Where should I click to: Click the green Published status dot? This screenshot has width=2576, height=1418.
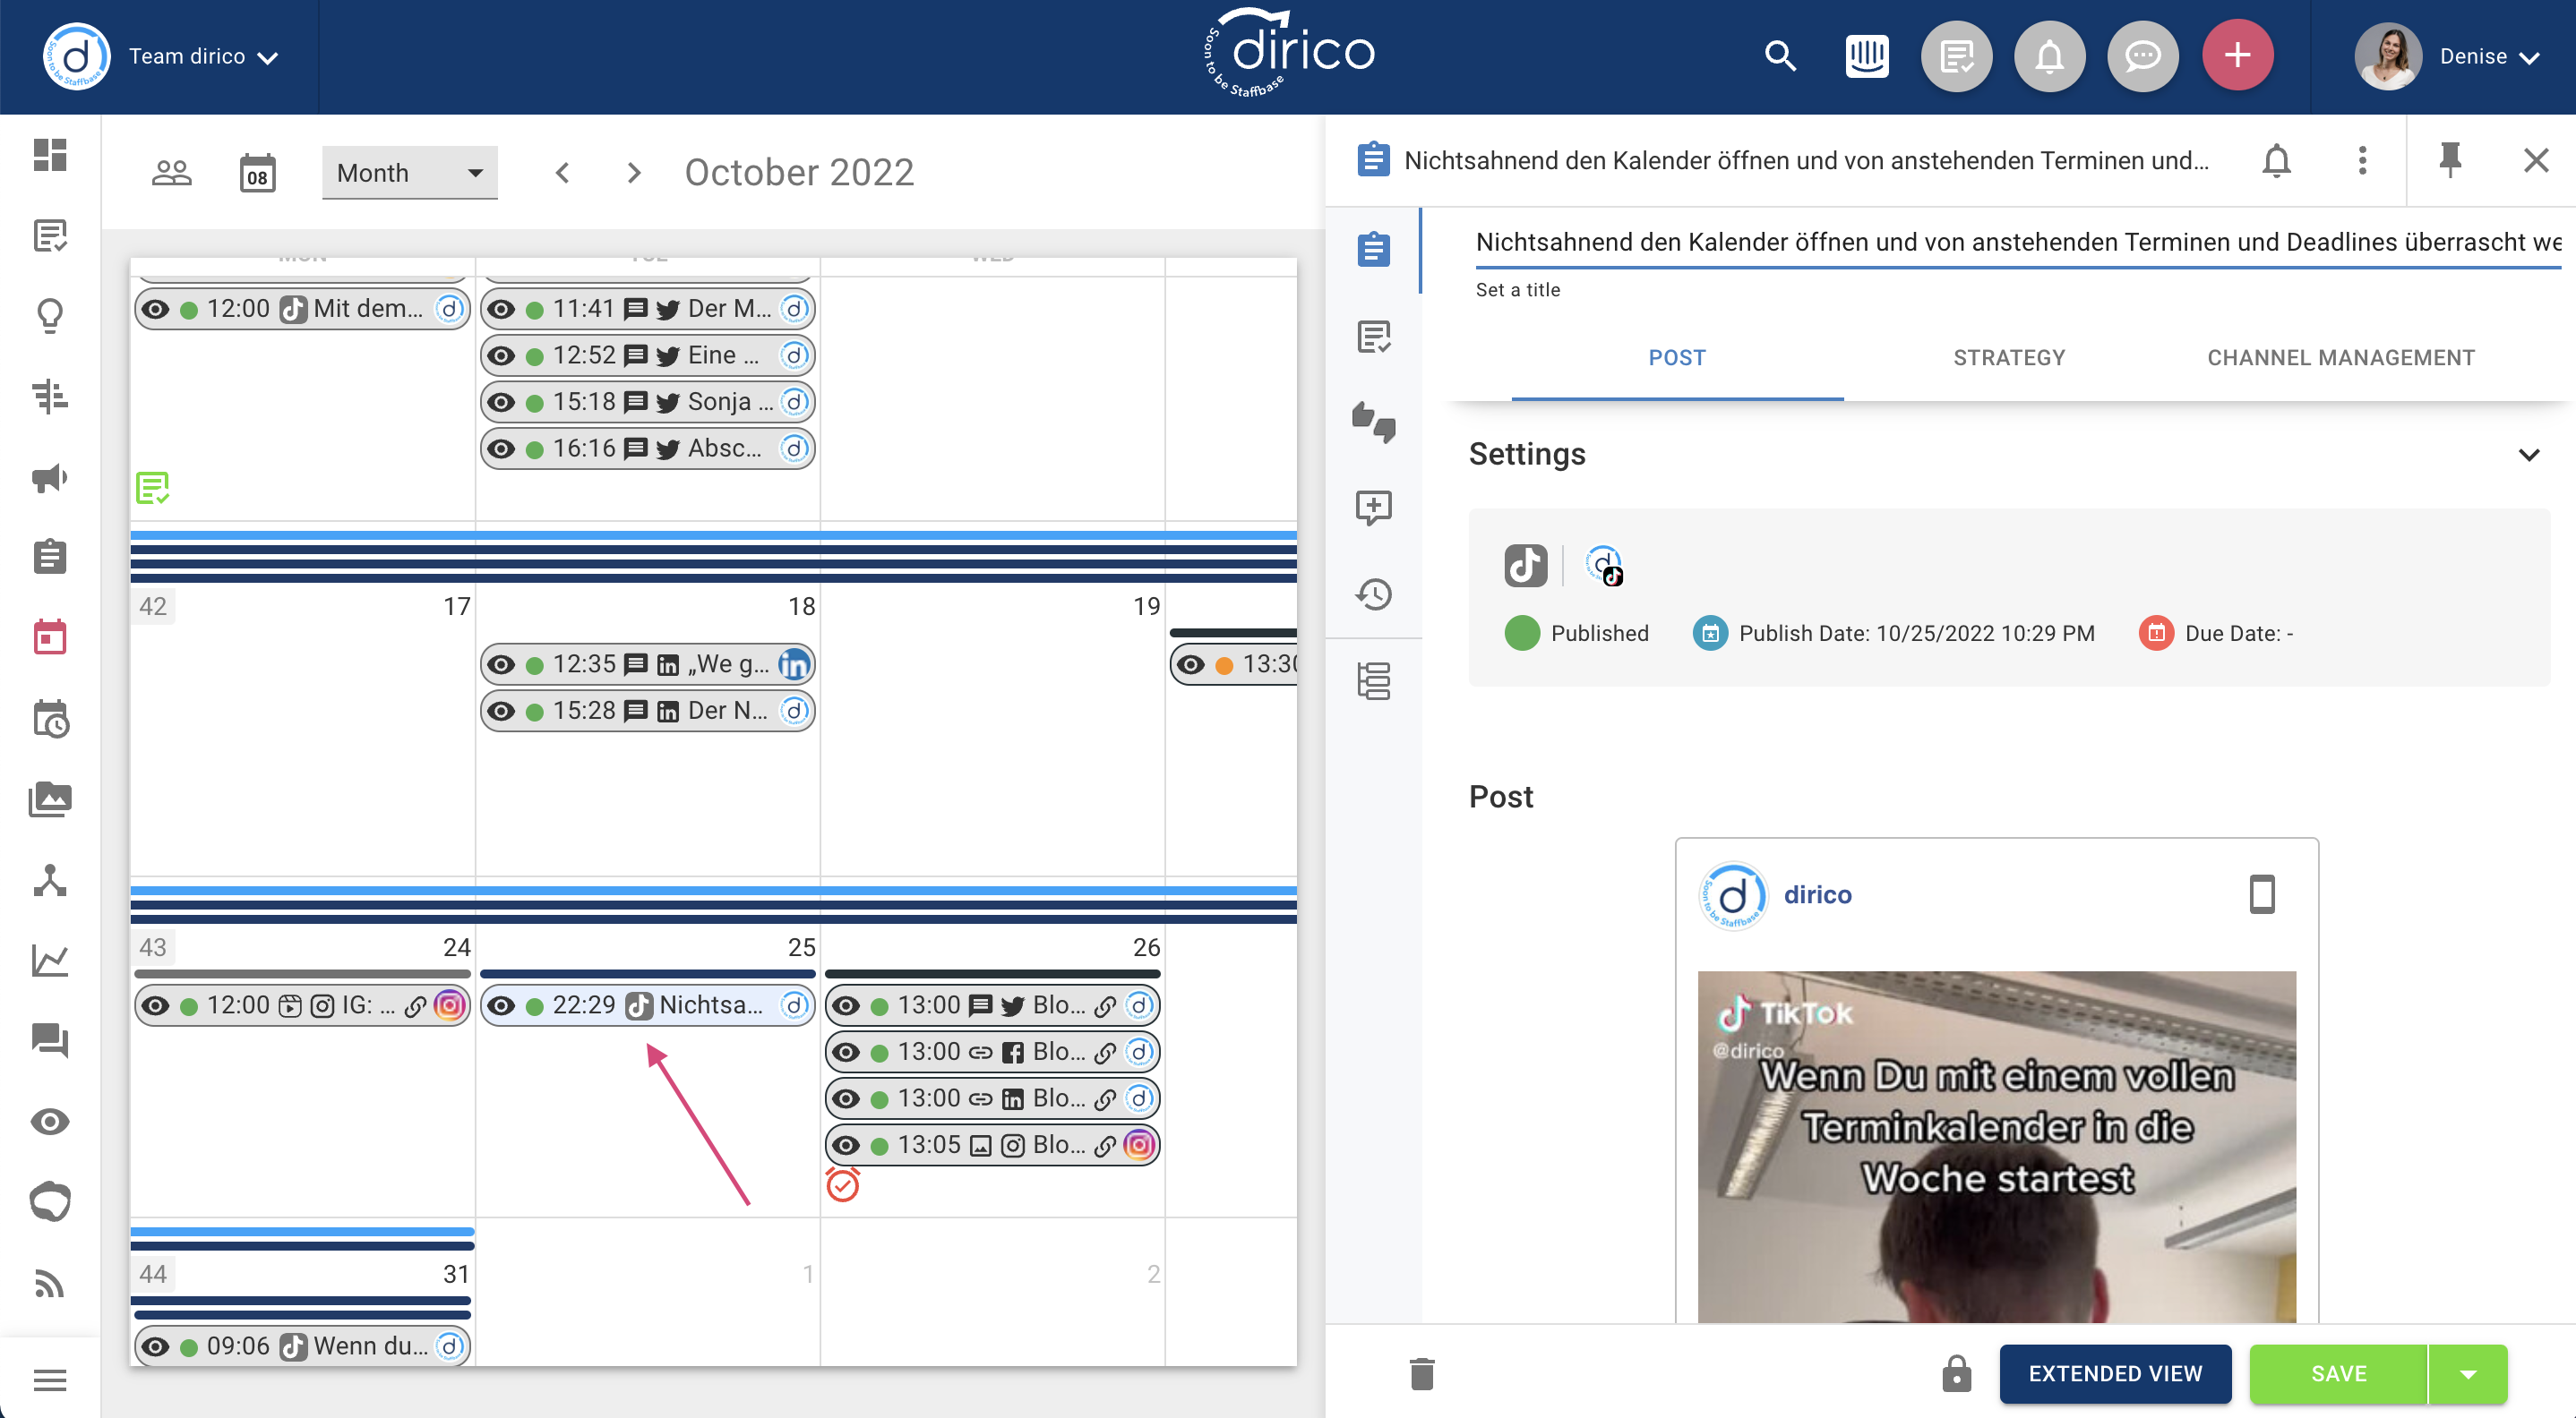click(x=1522, y=634)
